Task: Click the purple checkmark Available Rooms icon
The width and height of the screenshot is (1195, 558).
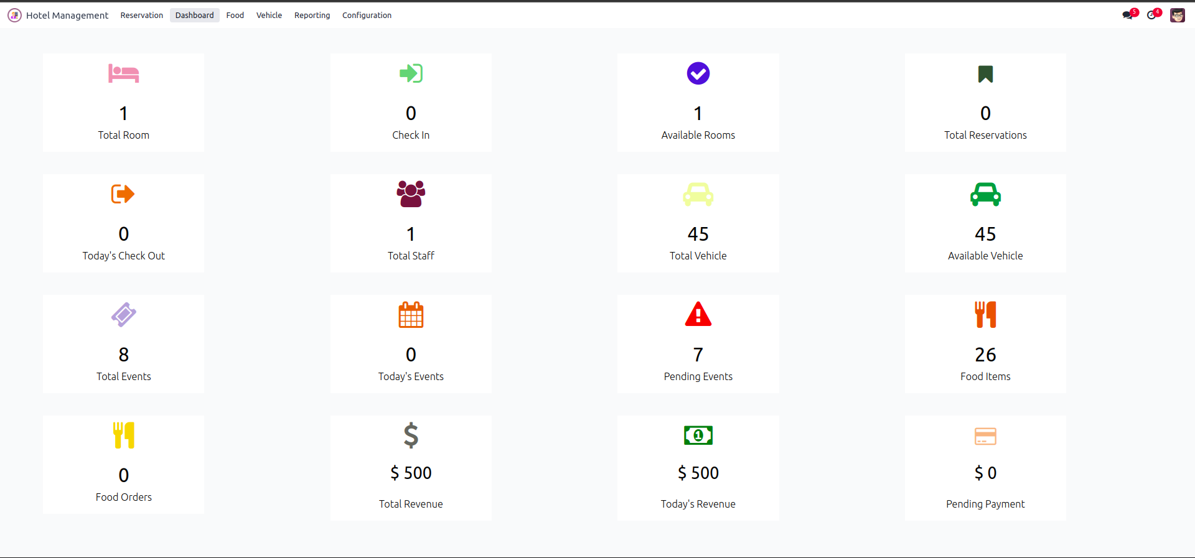Action: pyautogui.click(x=698, y=73)
